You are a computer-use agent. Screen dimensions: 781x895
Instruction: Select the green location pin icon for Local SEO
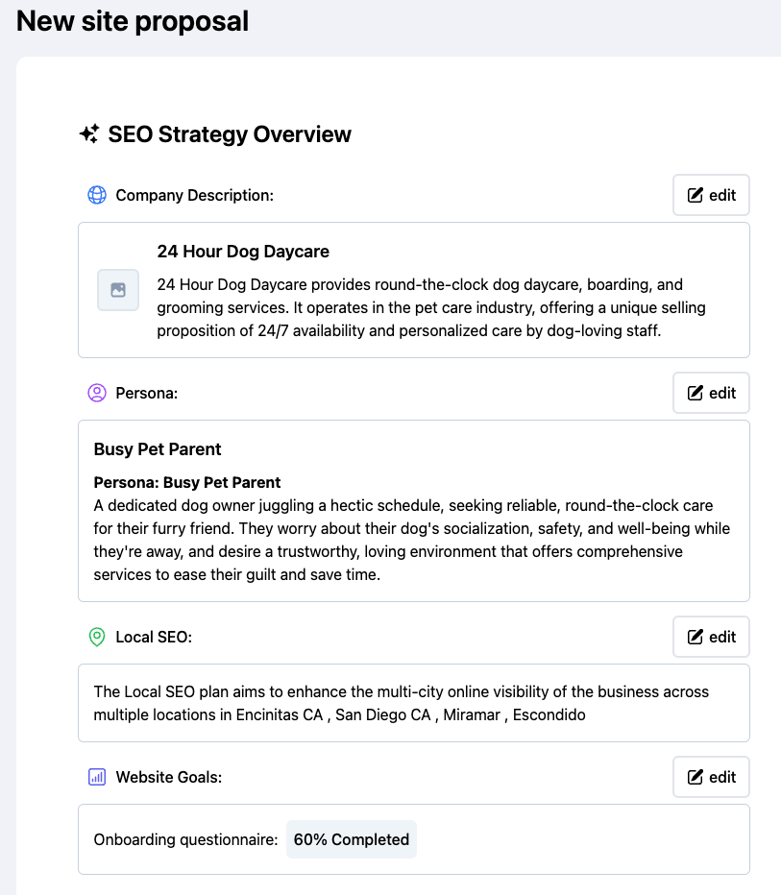(96, 637)
